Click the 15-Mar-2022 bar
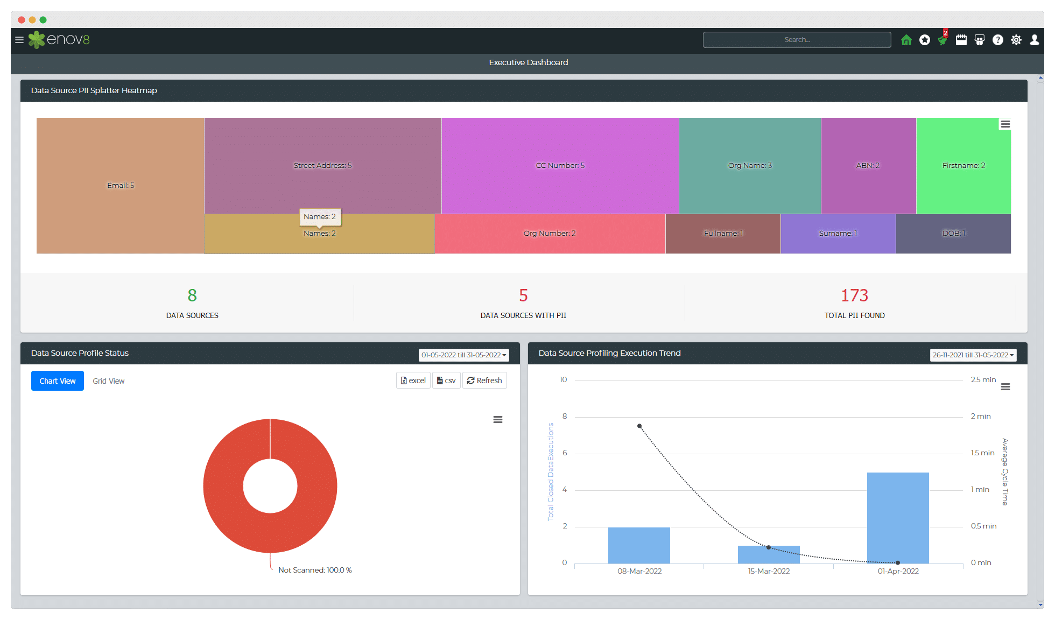 click(x=769, y=555)
